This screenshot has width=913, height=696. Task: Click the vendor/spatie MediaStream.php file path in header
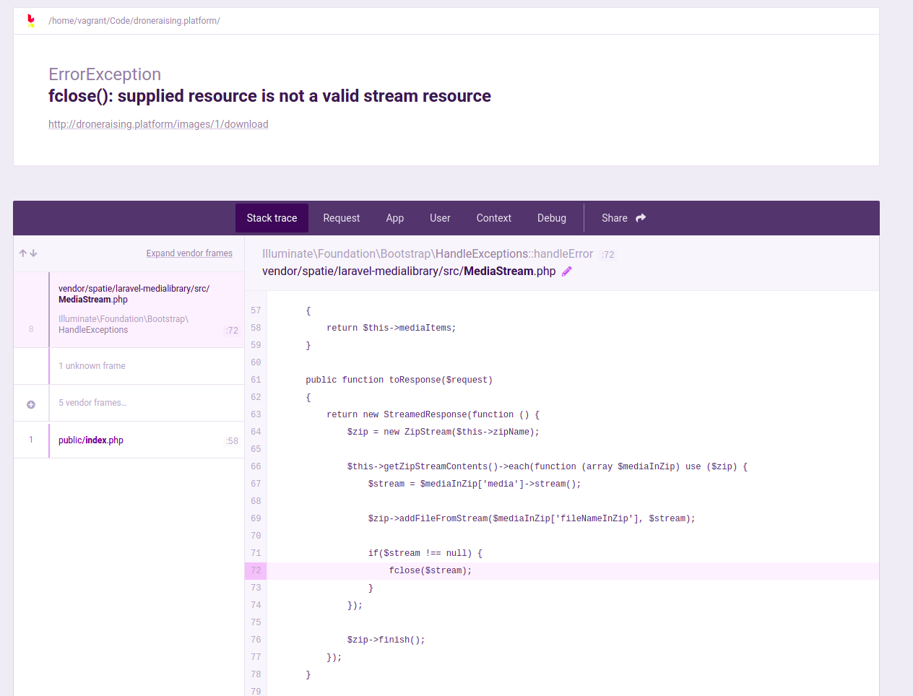pyautogui.click(x=409, y=271)
